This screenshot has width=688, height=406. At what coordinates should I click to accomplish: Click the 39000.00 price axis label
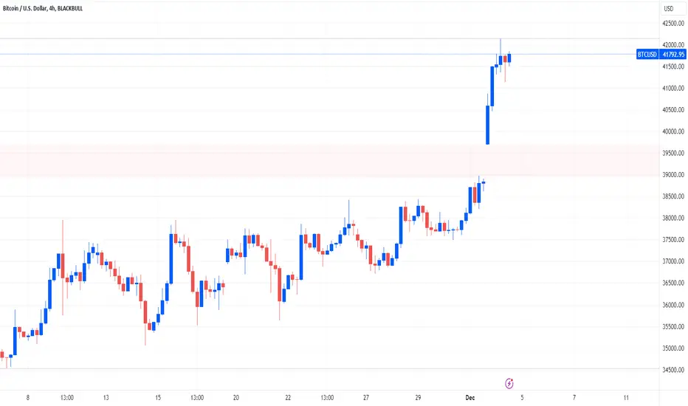pos(673,175)
